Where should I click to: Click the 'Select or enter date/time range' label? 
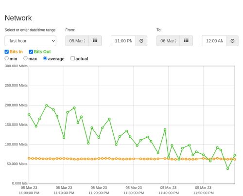(30, 30)
